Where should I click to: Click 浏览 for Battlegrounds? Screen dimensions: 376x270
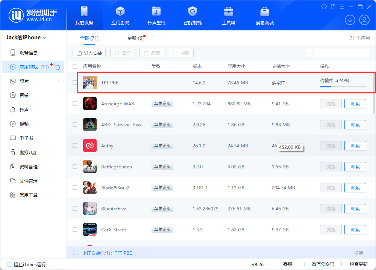click(331, 166)
